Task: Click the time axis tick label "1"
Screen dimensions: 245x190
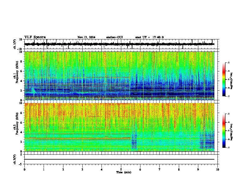Action: [44, 170]
